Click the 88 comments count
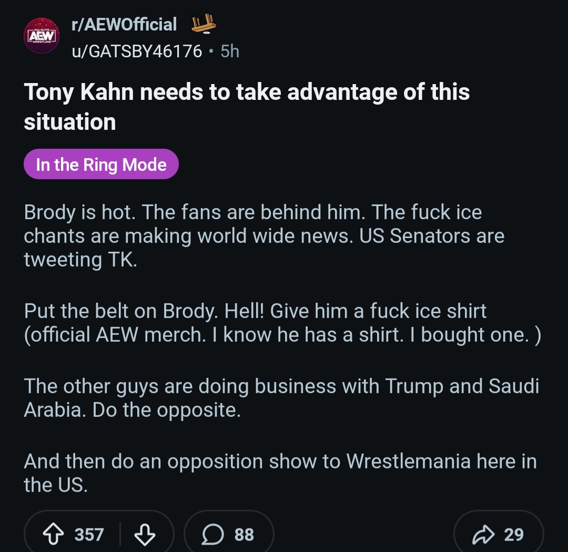The height and width of the screenshot is (552, 568). click(244, 535)
